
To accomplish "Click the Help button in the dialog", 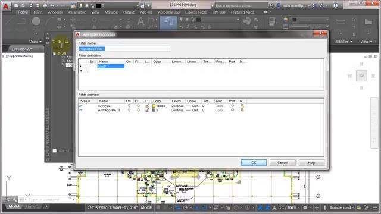I will (311, 162).
